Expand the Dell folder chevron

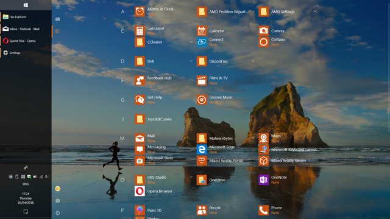tap(191, 61)
